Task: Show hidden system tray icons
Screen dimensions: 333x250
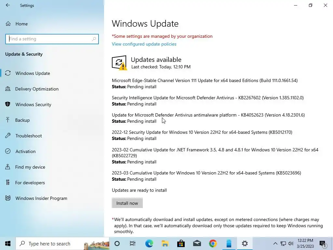Action: point(275,243)
